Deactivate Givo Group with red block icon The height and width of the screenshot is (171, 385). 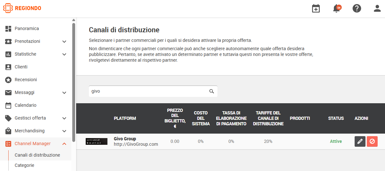372,141
